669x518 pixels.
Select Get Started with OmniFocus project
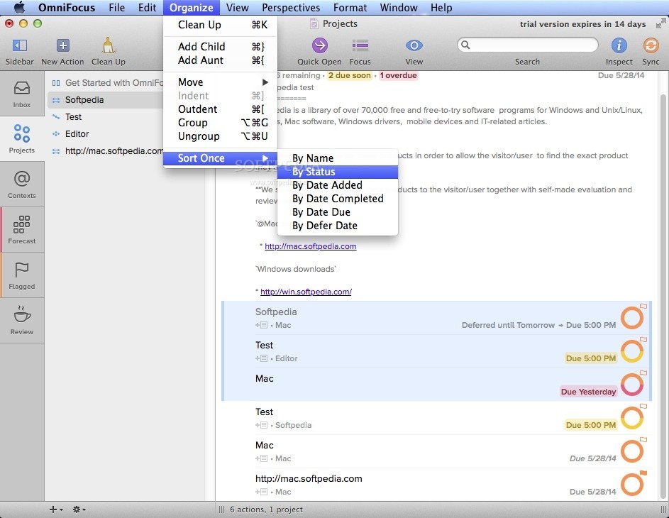tap(106, 83)
